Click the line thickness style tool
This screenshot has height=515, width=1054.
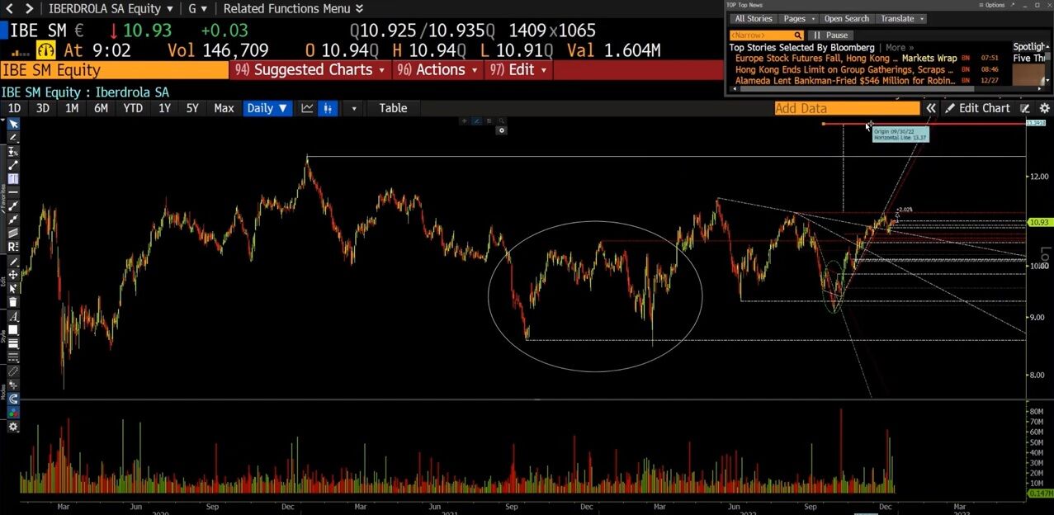[x=13, y=342]
